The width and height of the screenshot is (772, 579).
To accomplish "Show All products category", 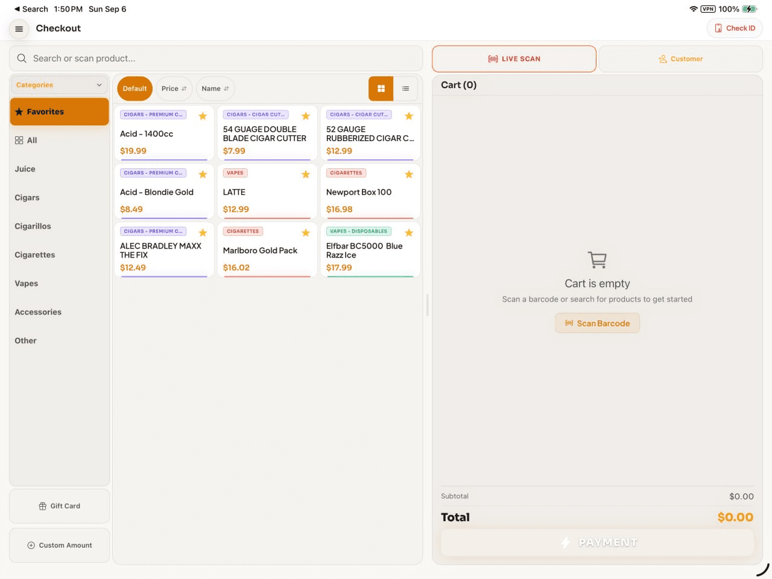I will click(59, 141).
